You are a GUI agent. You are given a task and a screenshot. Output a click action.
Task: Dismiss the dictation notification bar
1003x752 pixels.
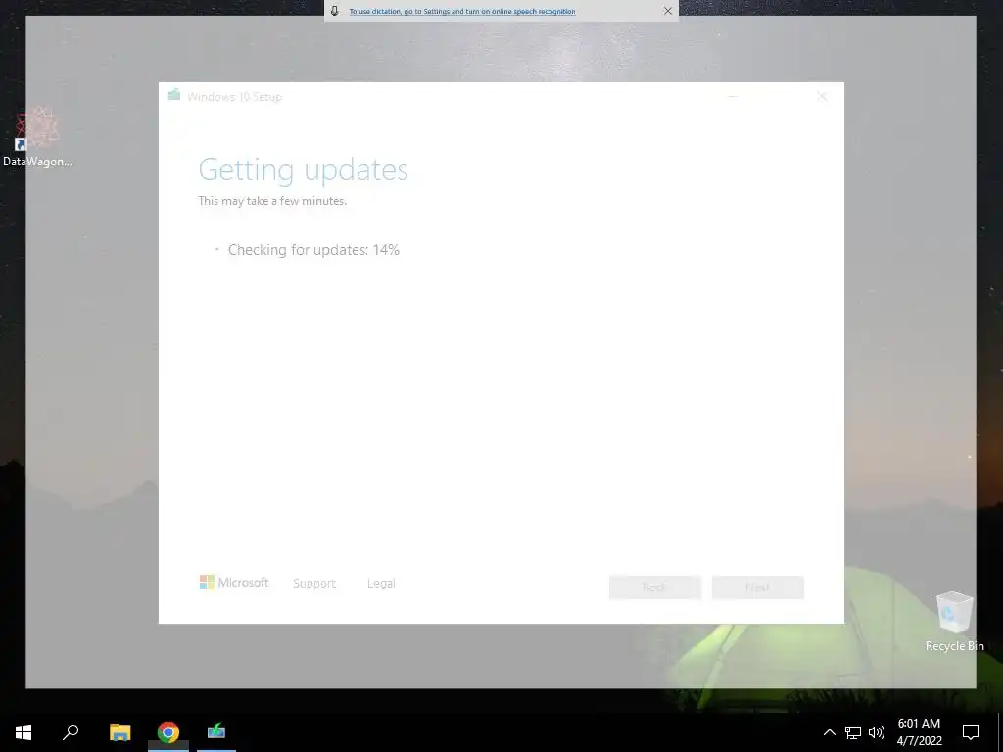click(668, 11)
